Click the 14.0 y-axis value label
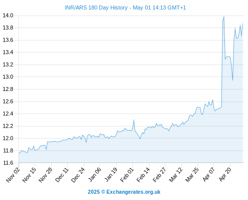Viewport: 248px width, 200px height. pos(8,15)
